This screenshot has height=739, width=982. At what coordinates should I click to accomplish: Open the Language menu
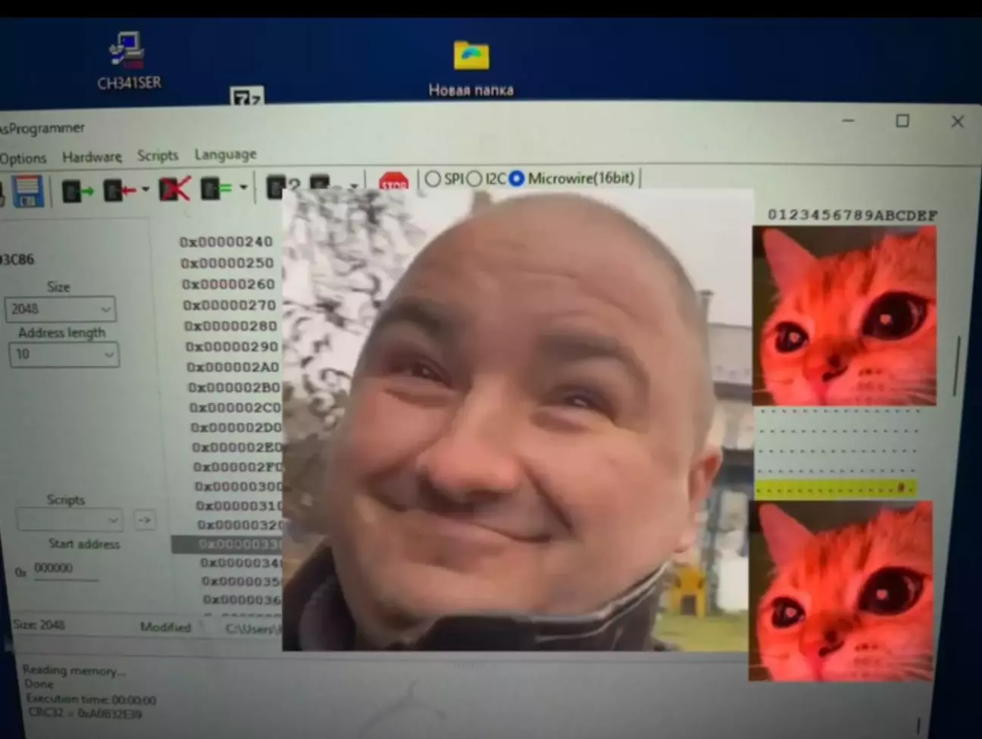(x=225, y=154)
